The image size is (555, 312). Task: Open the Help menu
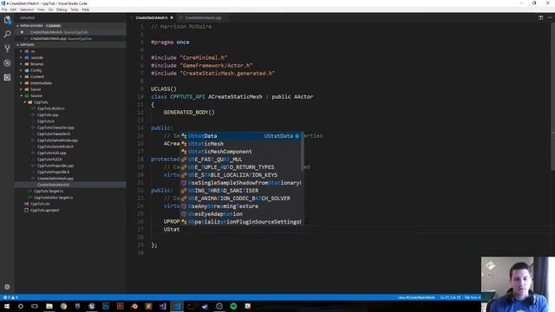(x=86, y=10)
